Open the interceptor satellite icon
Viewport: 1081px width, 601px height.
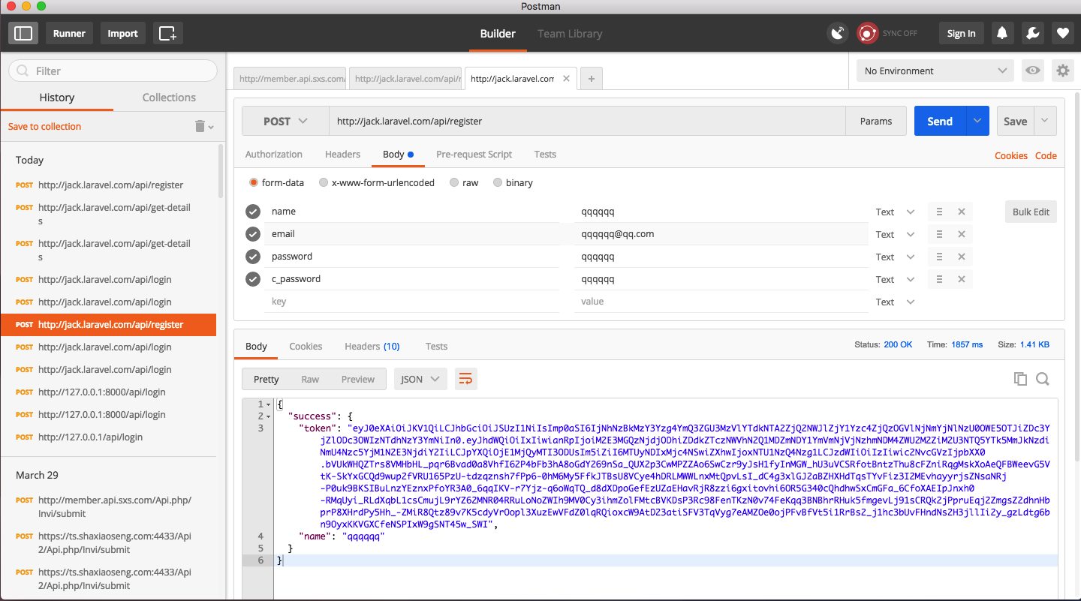(x=837, y=33)
